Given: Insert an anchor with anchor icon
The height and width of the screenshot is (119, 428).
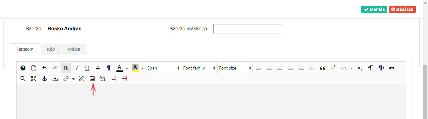Looking at the screenshot, I should coord(44,79).
